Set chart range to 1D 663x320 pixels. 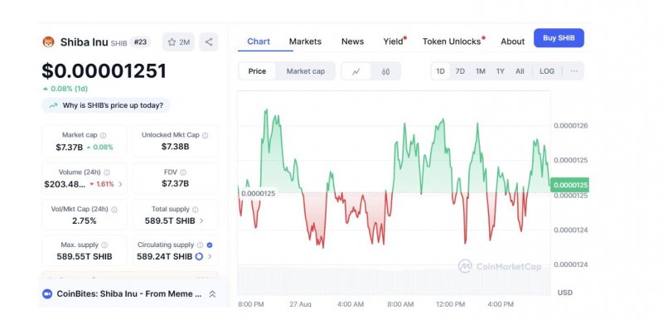coord(440,71)
